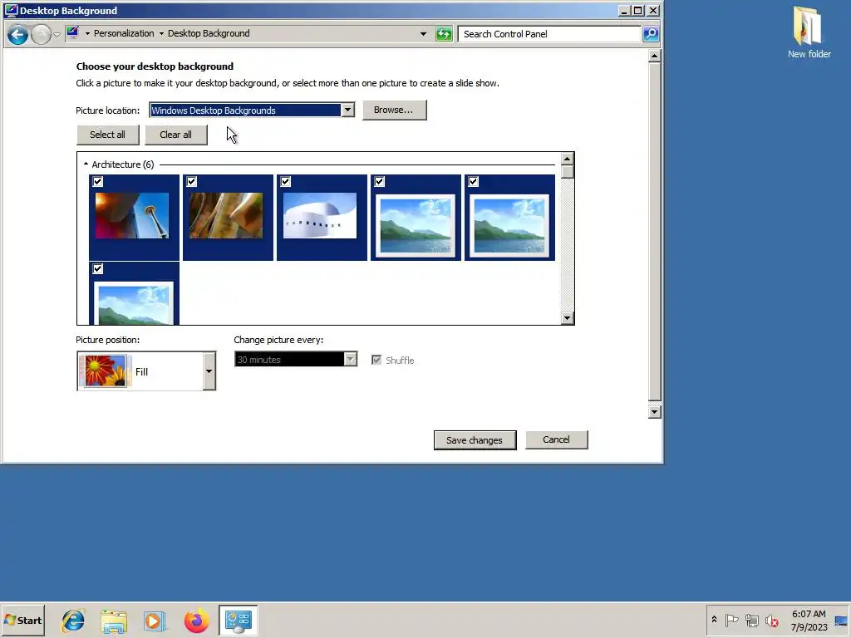This screenshot has width=851, height=638.
Task: Click Clear all button
Action: coord(176,135)
